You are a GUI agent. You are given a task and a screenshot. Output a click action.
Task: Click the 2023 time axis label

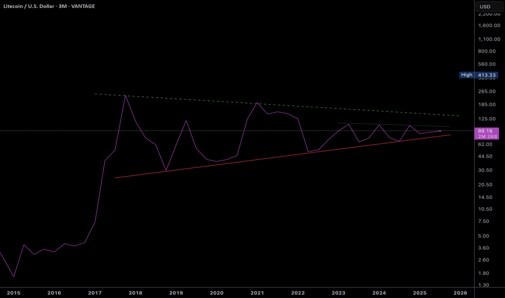click(x=338, y=293)
